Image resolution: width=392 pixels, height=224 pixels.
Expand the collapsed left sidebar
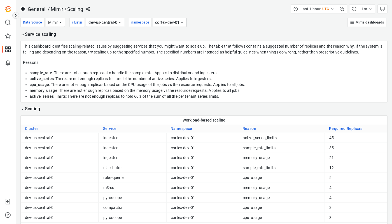16,15
